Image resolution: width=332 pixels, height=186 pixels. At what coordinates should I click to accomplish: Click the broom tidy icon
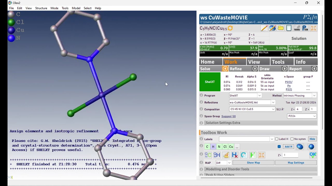point(226,155)
